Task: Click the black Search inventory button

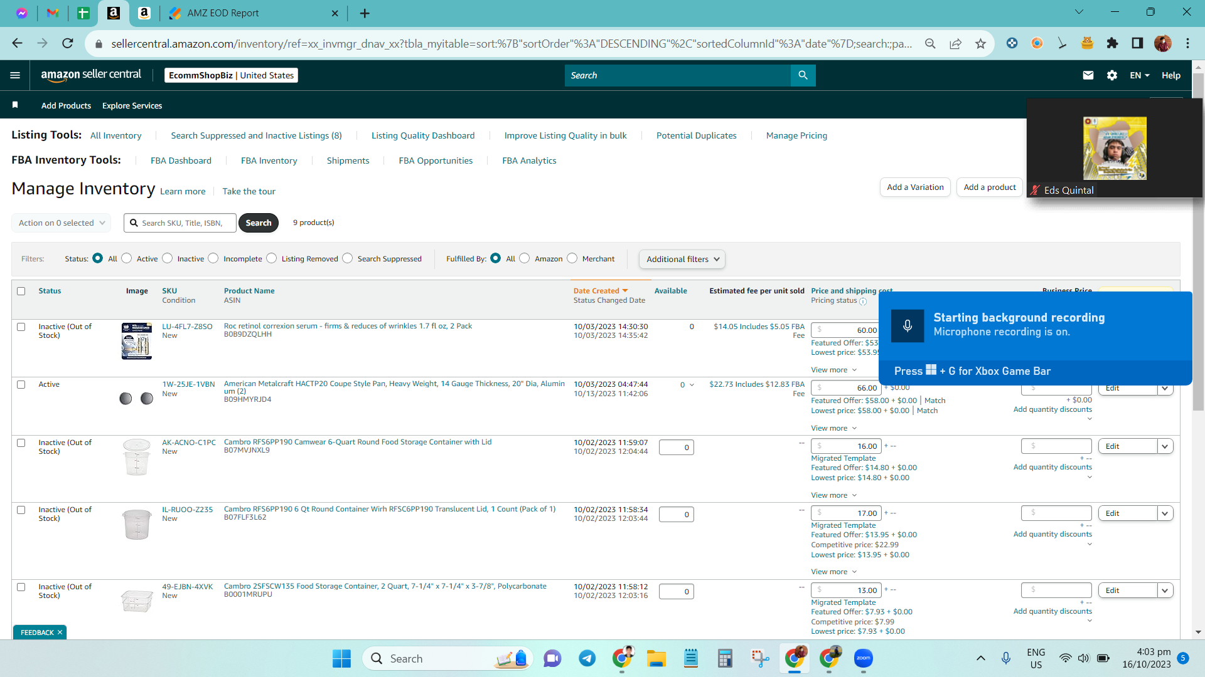Action: 259,223
